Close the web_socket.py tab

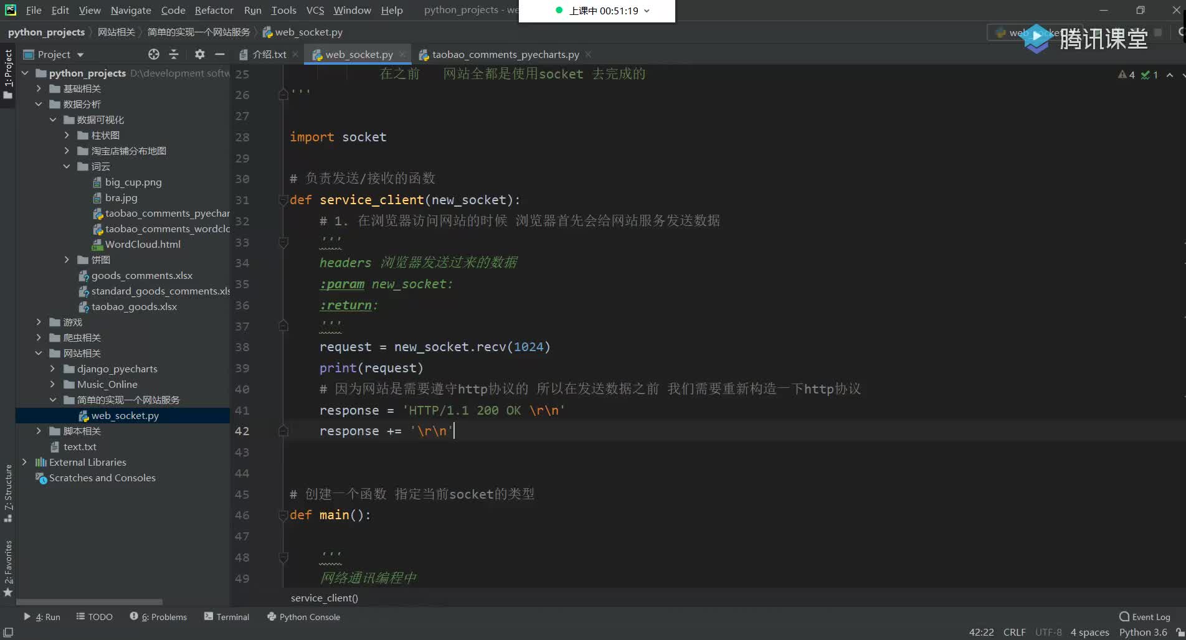(x=402, y=55)
